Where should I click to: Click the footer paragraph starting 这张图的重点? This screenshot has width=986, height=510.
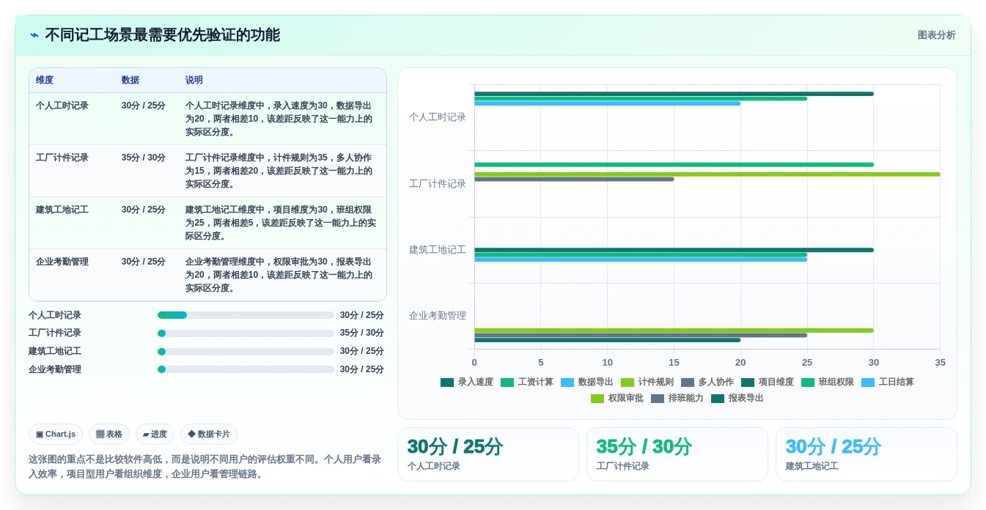[205, 467]
